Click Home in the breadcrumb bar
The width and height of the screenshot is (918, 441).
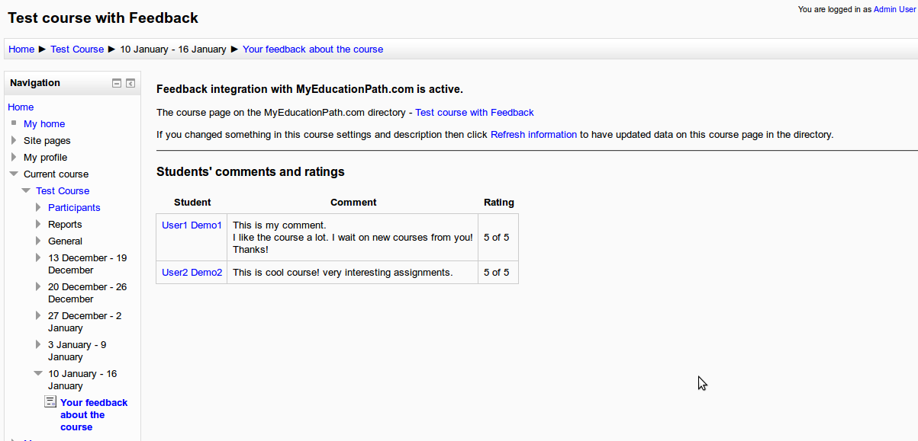21,49
